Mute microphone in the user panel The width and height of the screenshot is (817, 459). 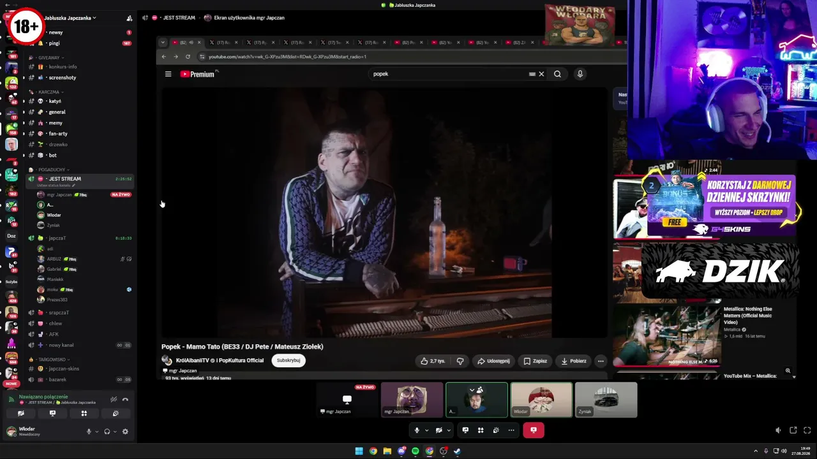pyautogui.click(x=89, y=432)
